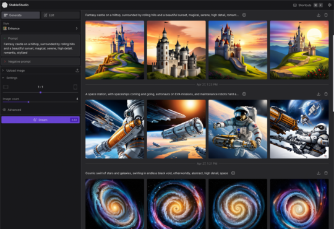Switch to the Edit tab
Image resolution: width=334 pixels, height=229 pixels.
(x=61, y=15)
